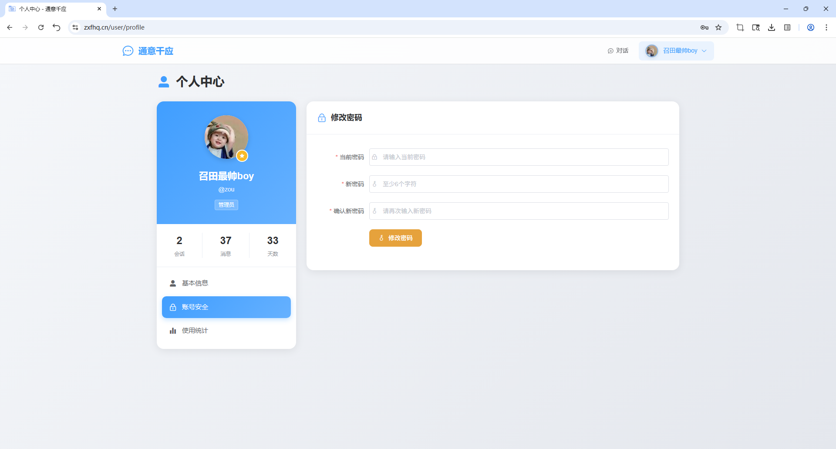Open the Chrome profile icon
This screenshot has width=836, height=449.
(811, 27)
